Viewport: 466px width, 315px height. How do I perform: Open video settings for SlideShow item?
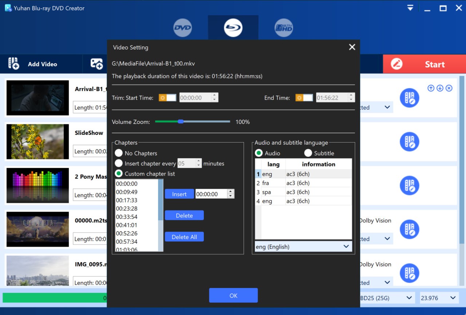(409, 142)
